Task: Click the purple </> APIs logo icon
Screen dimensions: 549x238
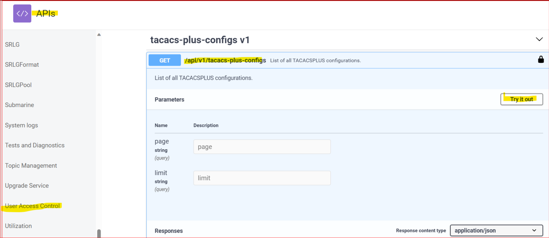Action: 22,13
